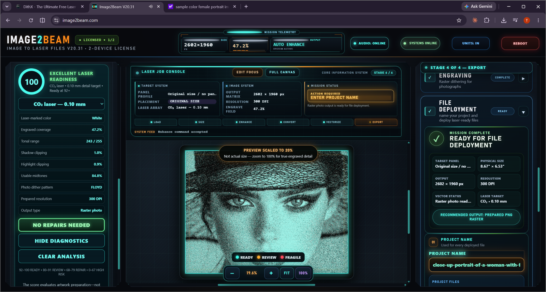This screenshot has width=546, height=292.
Task: Toggle the AUDIO: ONLINE switch
Action: [x=370, y=43]
